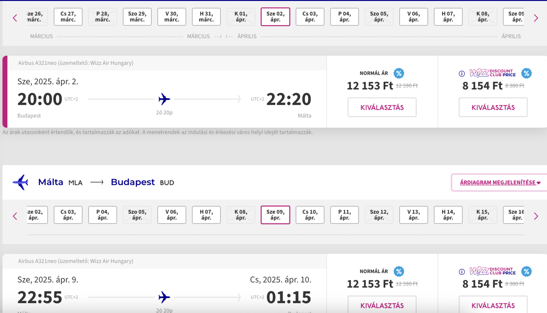
Task: Select return date P 11, ápr.
Action: [344, 215]
